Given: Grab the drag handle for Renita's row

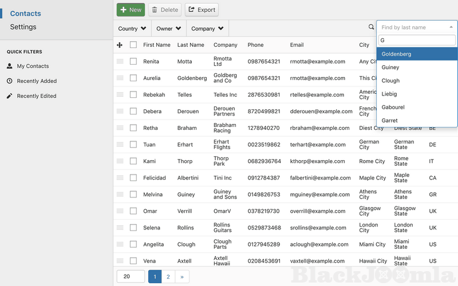Looking at the screenshot, I should point(120,61).
